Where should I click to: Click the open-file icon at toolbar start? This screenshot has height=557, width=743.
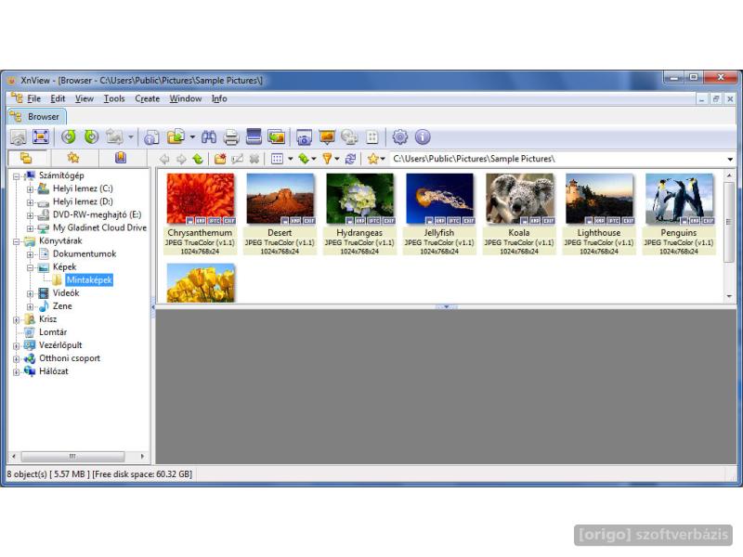click(18, 136)
